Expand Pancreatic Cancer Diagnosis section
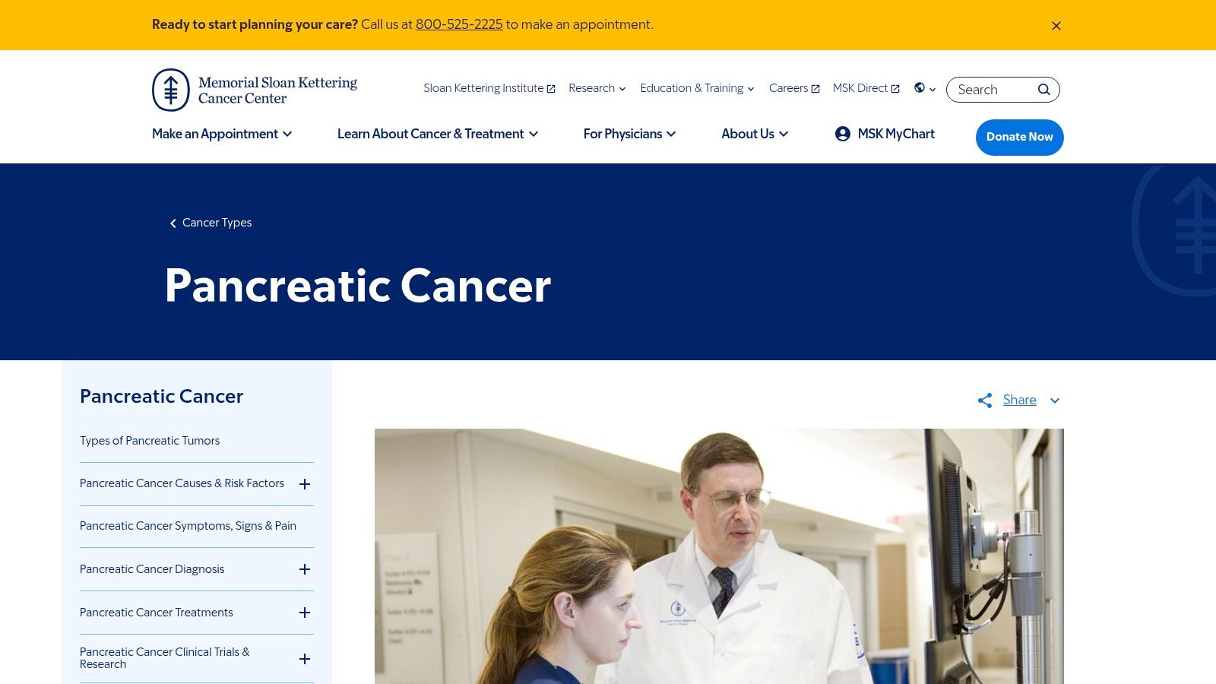The height and width of the screenshot is (684, 1216). 304,569
